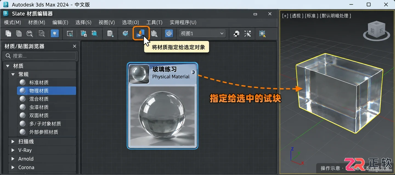Select the glass box in the viewport
This screenshot has height=175, width=395.
point(339,93)
